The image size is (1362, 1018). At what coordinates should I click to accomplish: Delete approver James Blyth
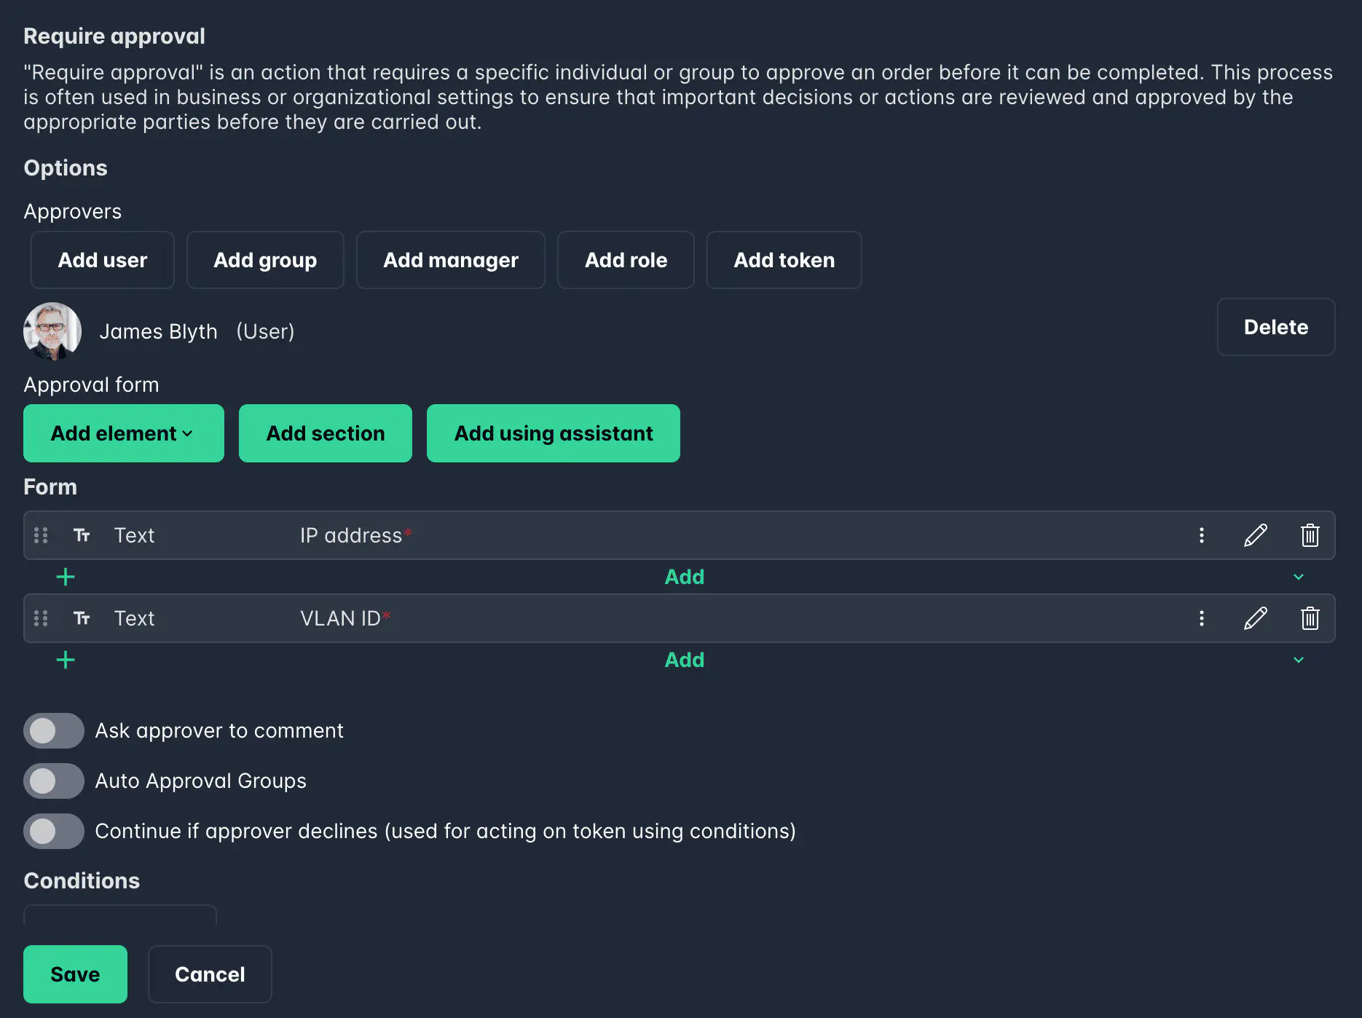click(x=1275, y=327)
